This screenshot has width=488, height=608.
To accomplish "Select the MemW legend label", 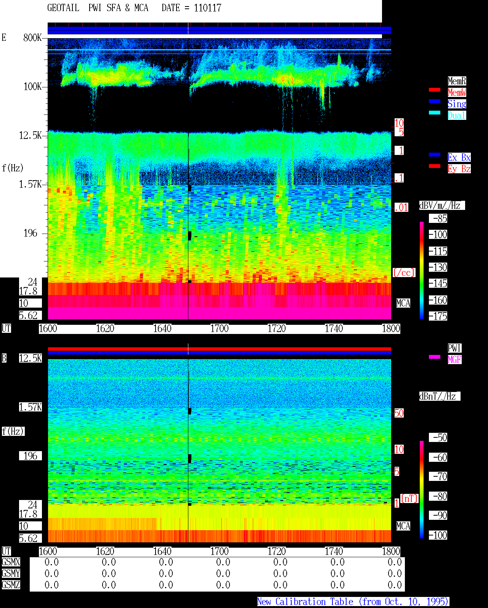I will point(457,92).
